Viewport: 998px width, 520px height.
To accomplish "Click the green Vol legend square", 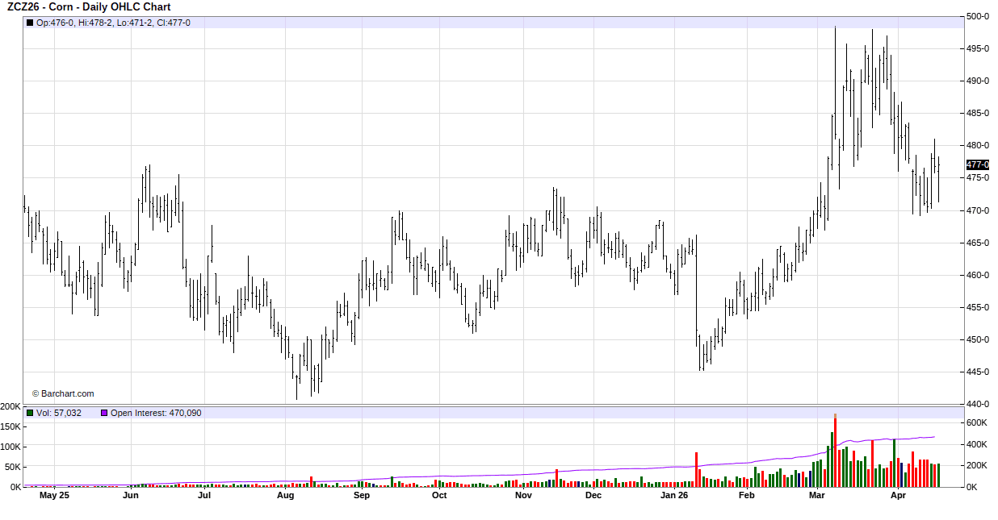I will [30, 413].
